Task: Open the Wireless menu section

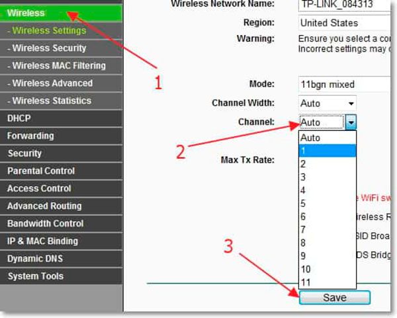Action: click(61, 13)
